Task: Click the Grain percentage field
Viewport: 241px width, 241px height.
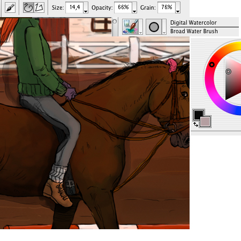Action: (167, 7)
